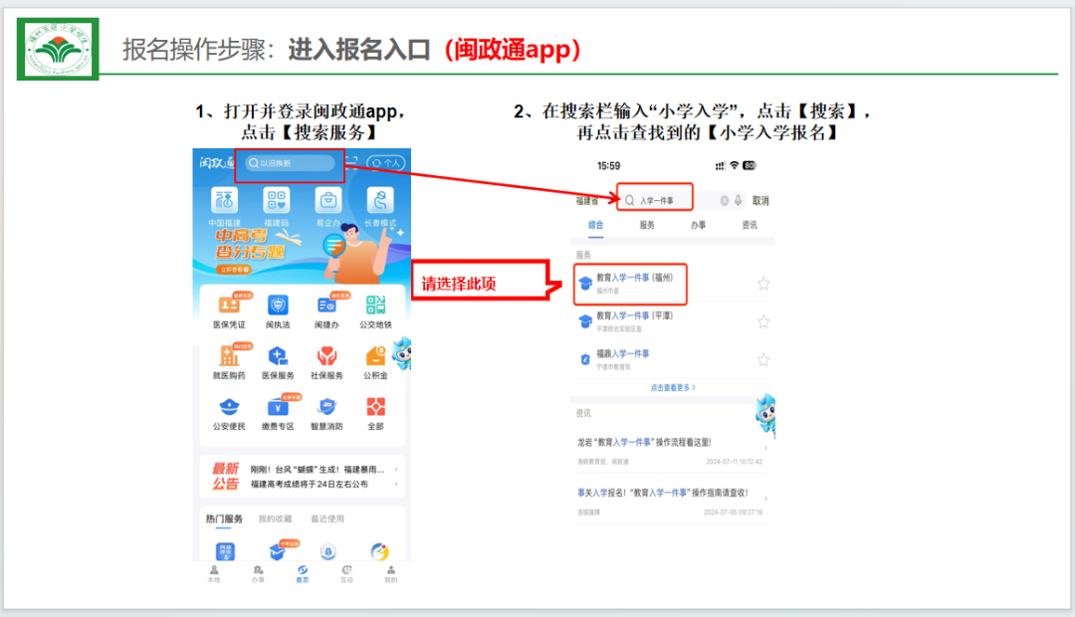1075x617 pixels.
Task: Go to 首页 bottom navigation tab
Action: (x=303, y=574)
